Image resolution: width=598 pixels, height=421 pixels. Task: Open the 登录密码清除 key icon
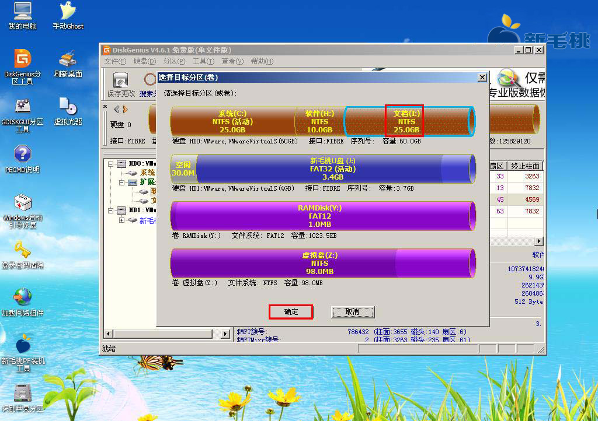pyautogui.click(x=23, y=255)
